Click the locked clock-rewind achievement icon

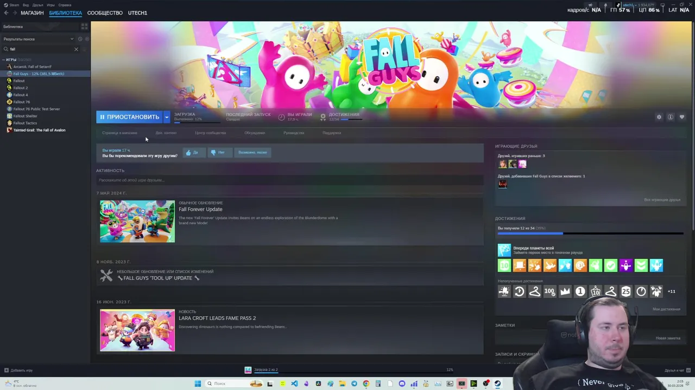pyautogui.click(x=520, y=291)
